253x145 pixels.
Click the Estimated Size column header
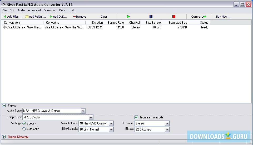tap(175, 23)
